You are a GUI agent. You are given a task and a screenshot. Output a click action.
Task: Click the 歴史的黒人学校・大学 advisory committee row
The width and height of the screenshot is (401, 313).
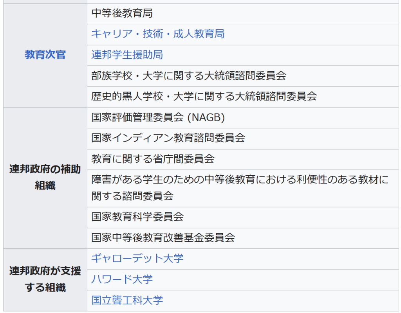(x=204, y=96)
